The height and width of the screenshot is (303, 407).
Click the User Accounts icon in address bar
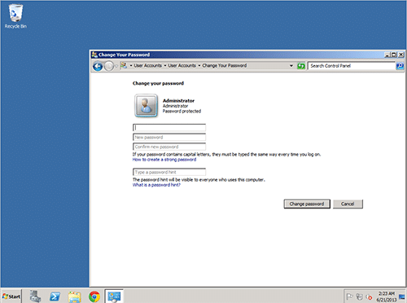pyautogui.click(x=124, y=65)
